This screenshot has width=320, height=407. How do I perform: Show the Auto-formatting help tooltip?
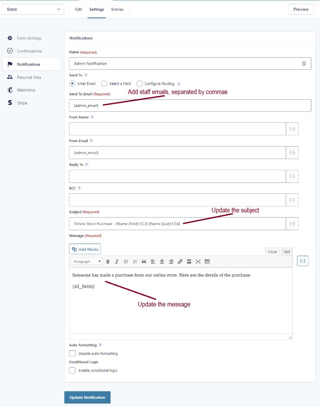(x=100, y=345)
